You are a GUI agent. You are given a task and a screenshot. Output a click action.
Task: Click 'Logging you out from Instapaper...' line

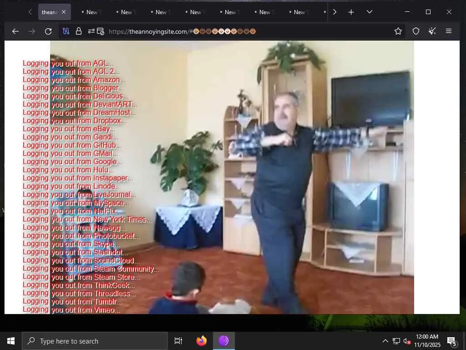pos(78,178)
